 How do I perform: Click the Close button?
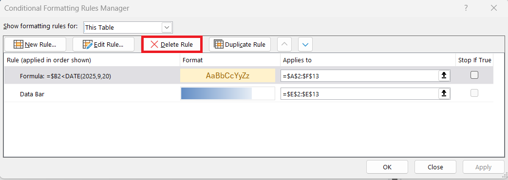[x=435, y=167]
